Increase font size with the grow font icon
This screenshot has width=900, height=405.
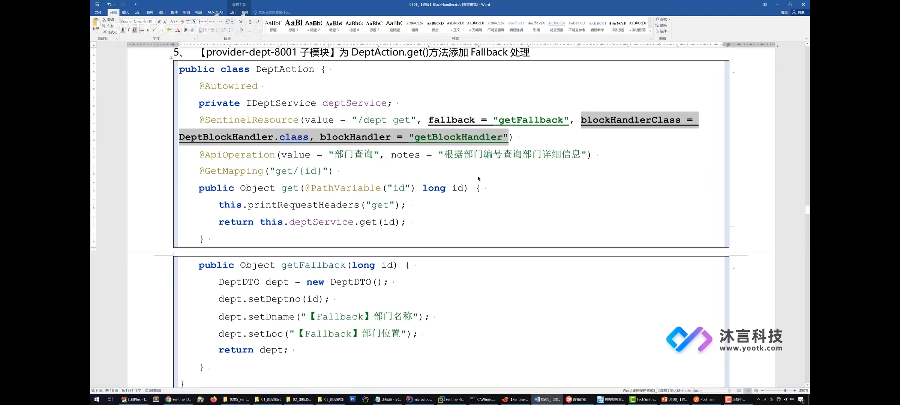pyautogui.click(x=159, y=22)
